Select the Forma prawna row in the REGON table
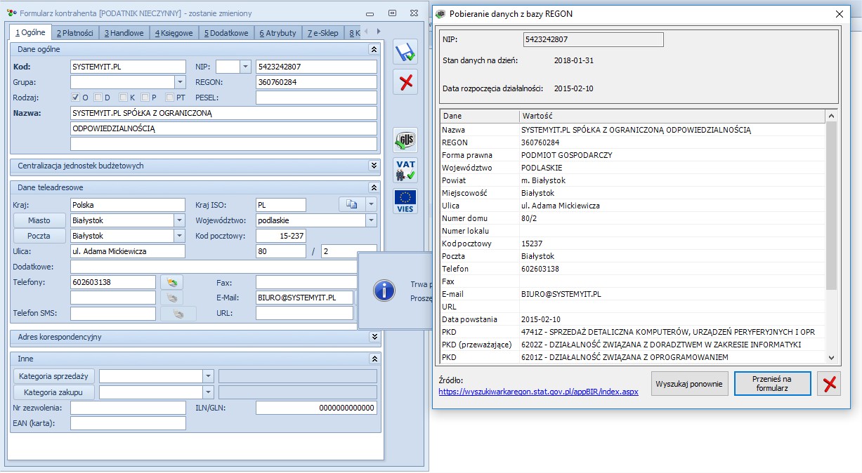The height and width of the screenshot is (473, 862). (x=633, y=155)
